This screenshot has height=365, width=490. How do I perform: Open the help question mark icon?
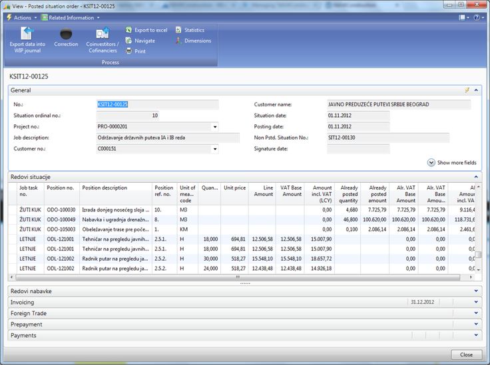[x=476, y=18]
